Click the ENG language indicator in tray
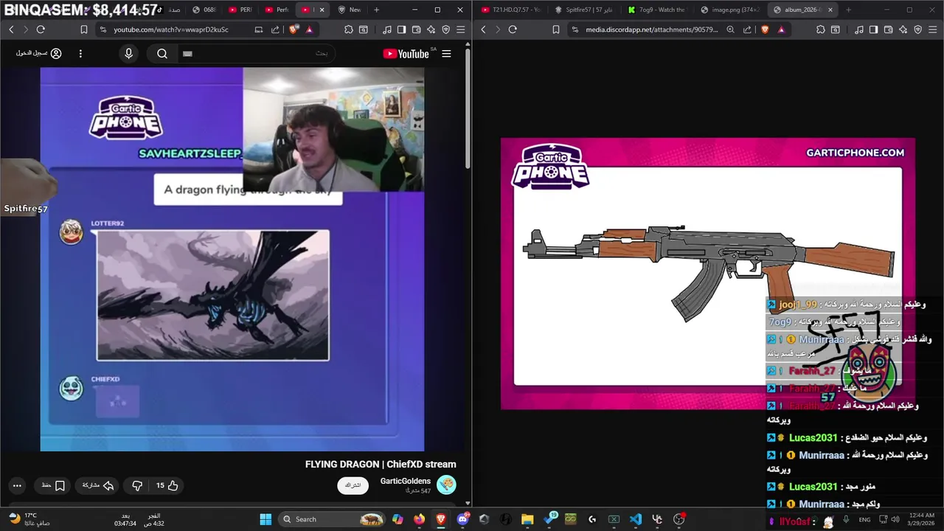This screenshot has height=531, width=944. coord(864,519)
